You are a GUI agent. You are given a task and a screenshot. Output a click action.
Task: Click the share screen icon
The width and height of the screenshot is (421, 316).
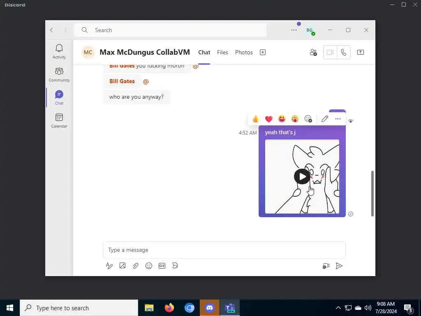[x=360, y=52]
